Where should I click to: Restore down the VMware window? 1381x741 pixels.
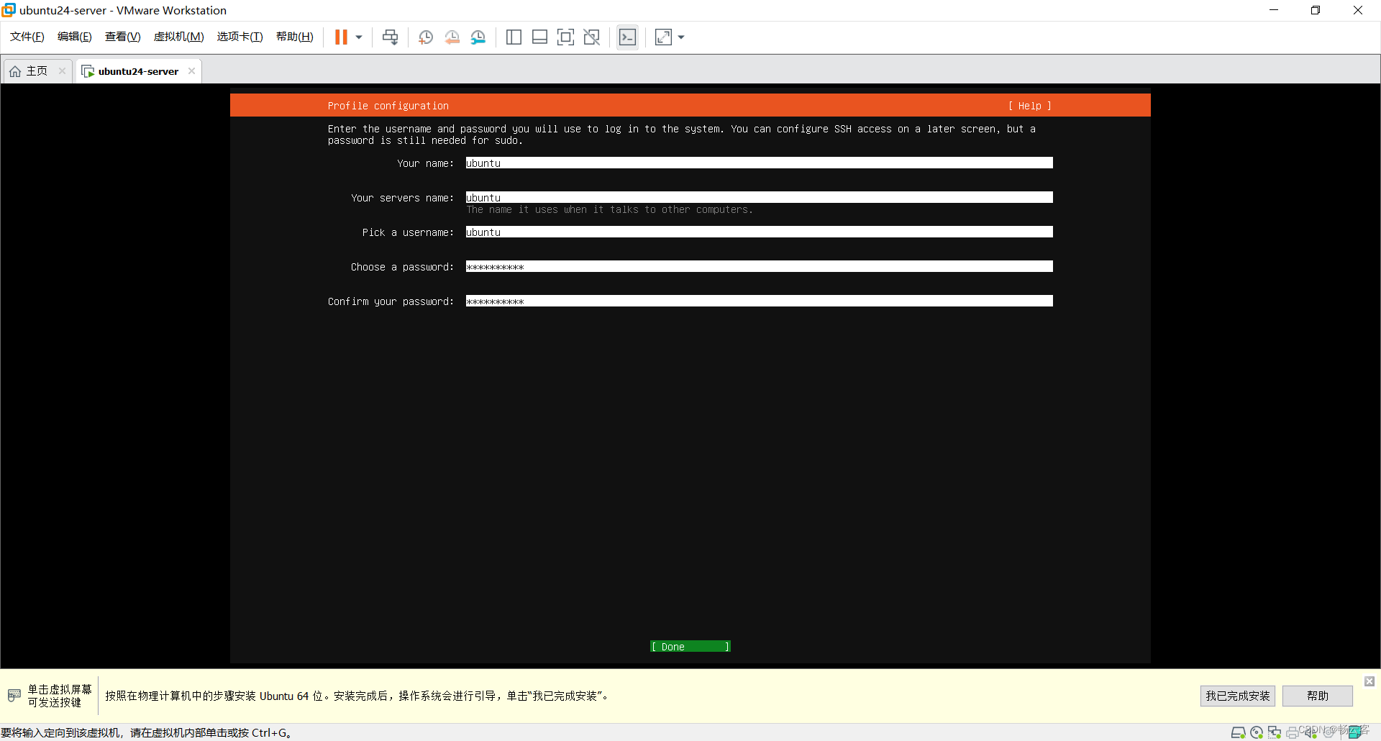[1316, 10]
